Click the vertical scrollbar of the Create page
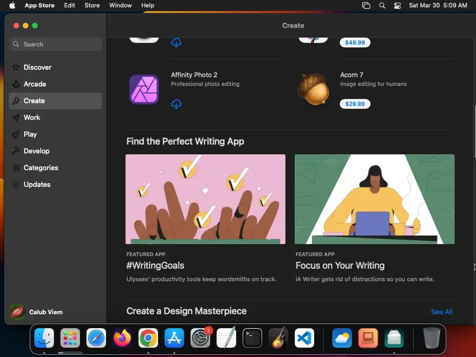Viewport: 476px width, 357px height. 475,132
